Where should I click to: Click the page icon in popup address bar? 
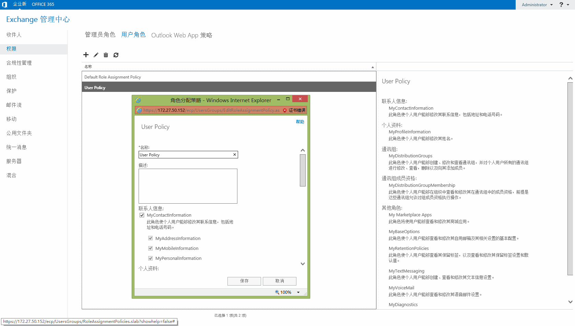[139, 110]
